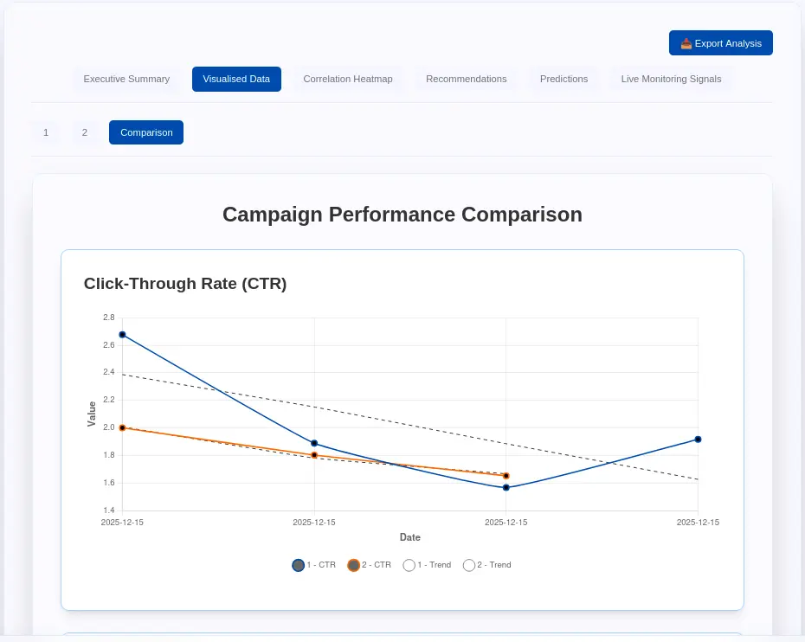
Task: Toggle the 1 - CTR legend marker
Action: 299,565
